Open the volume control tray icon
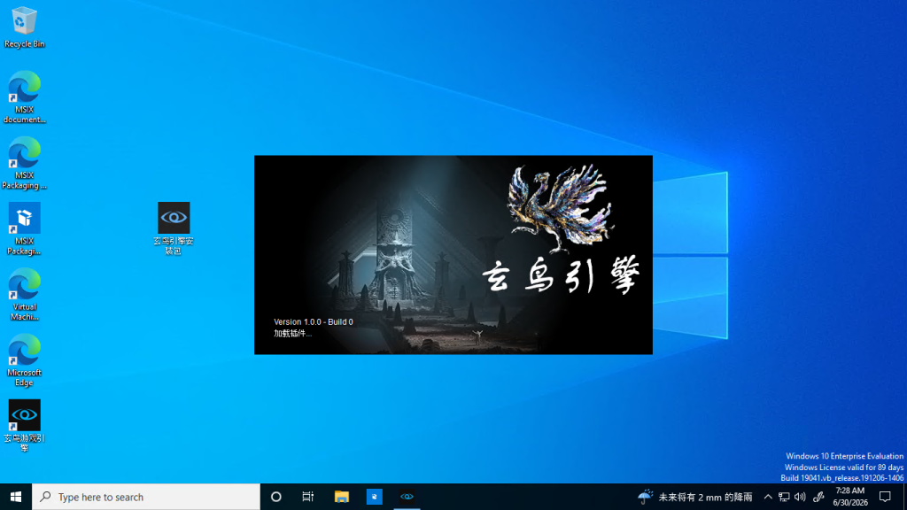The height and width of the screenshot is (510, 907). coord(800,497)
